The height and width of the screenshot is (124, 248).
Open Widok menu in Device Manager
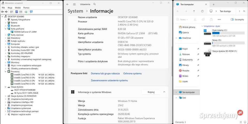pyautogui.click(x=18, y=7)
